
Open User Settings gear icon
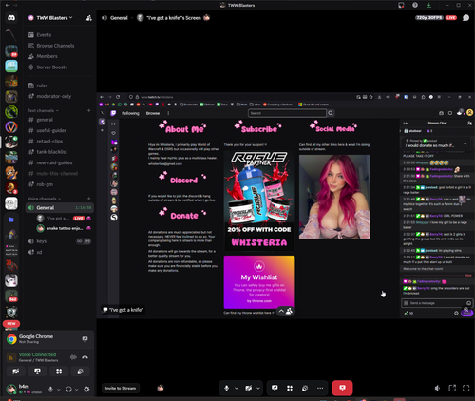[86, 390]
